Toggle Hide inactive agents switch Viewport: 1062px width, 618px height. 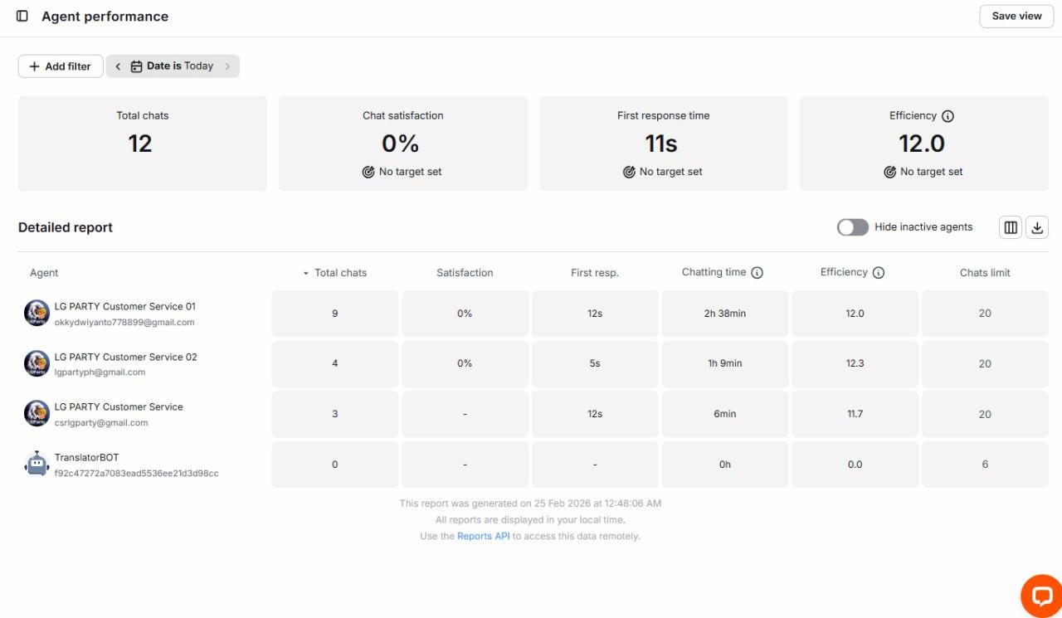[x=852, y=227]
